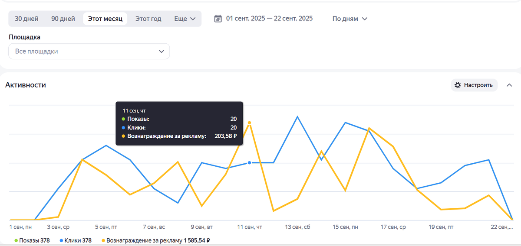Image resolution: width=521 pixels, height=246 pixels.
Task: Open the Еще period dropdown
Action: click(185, 19)
